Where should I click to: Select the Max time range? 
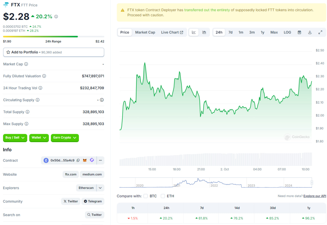click(x=274, y=32)
